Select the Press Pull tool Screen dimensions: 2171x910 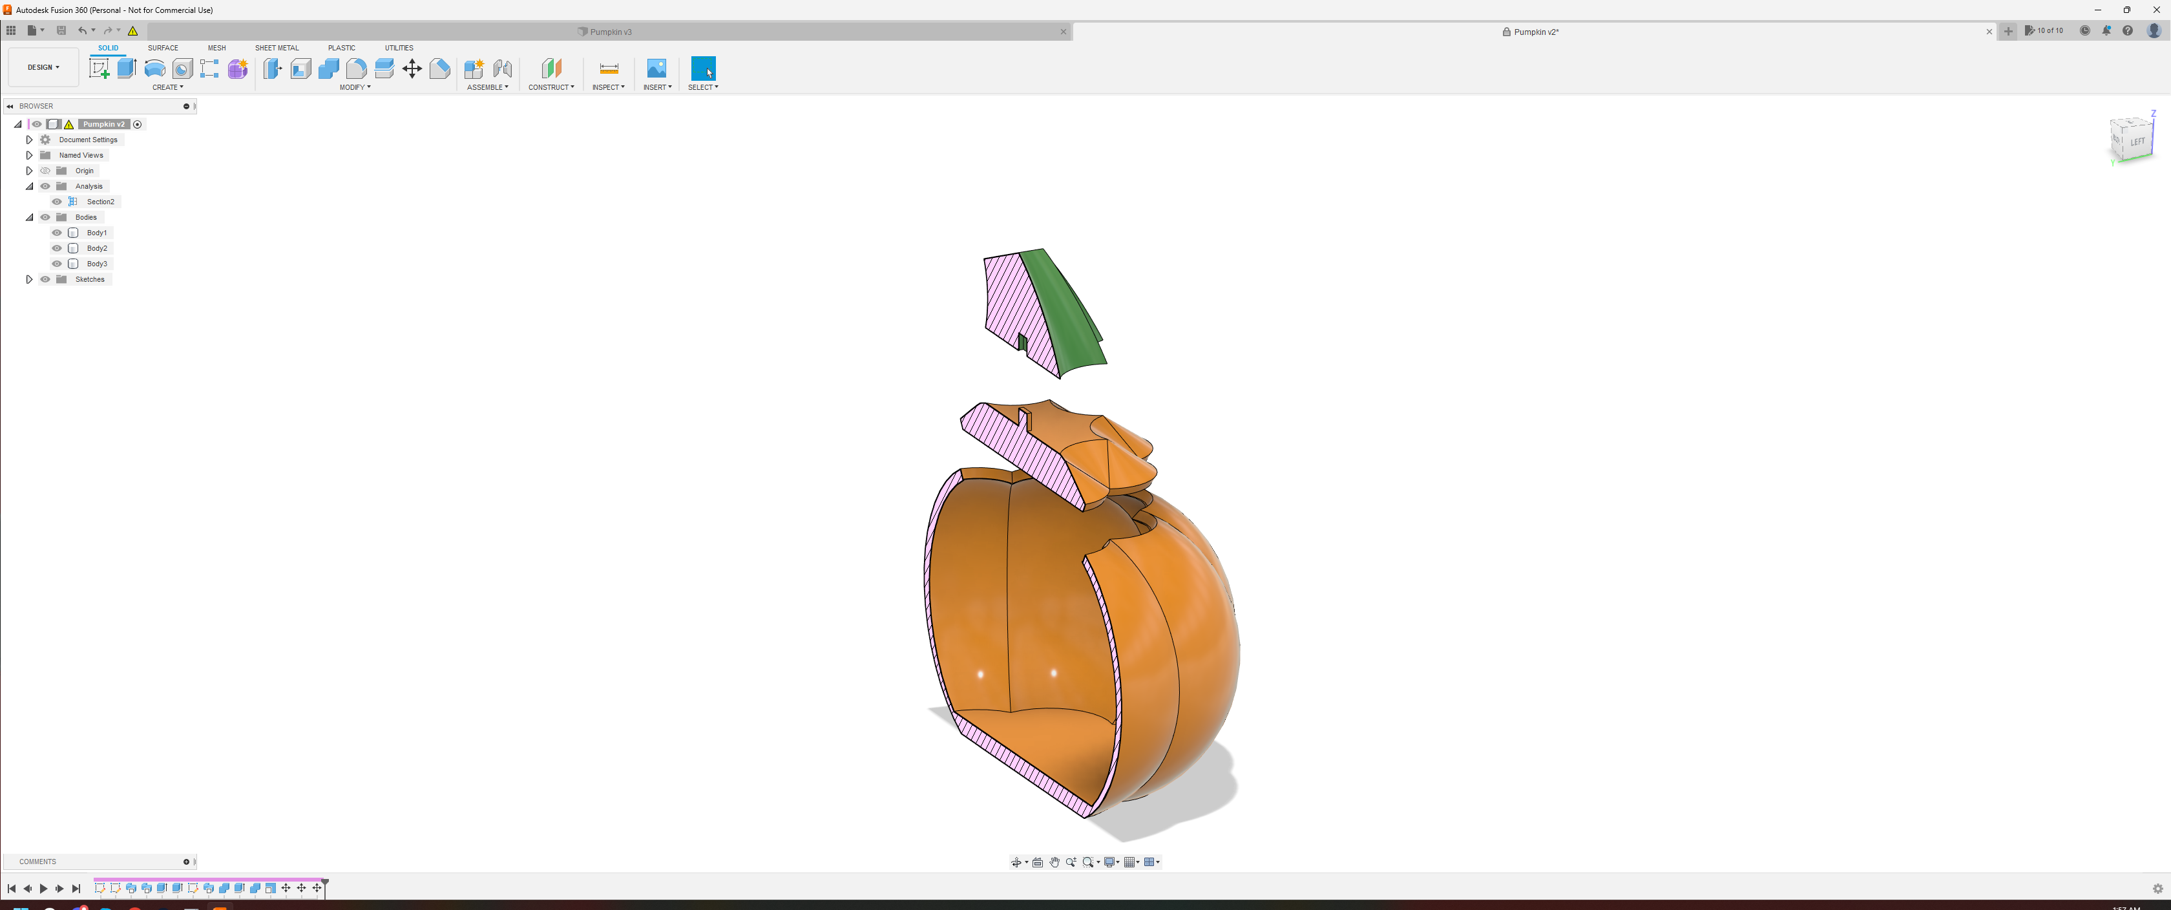point(272,69)
